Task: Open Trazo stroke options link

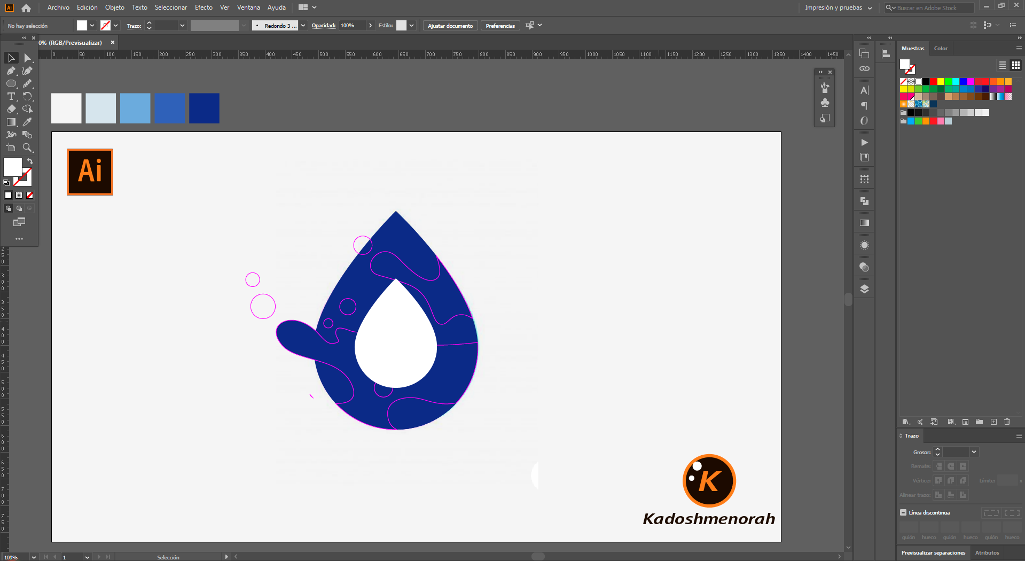Action: click(x=134, y=26)
